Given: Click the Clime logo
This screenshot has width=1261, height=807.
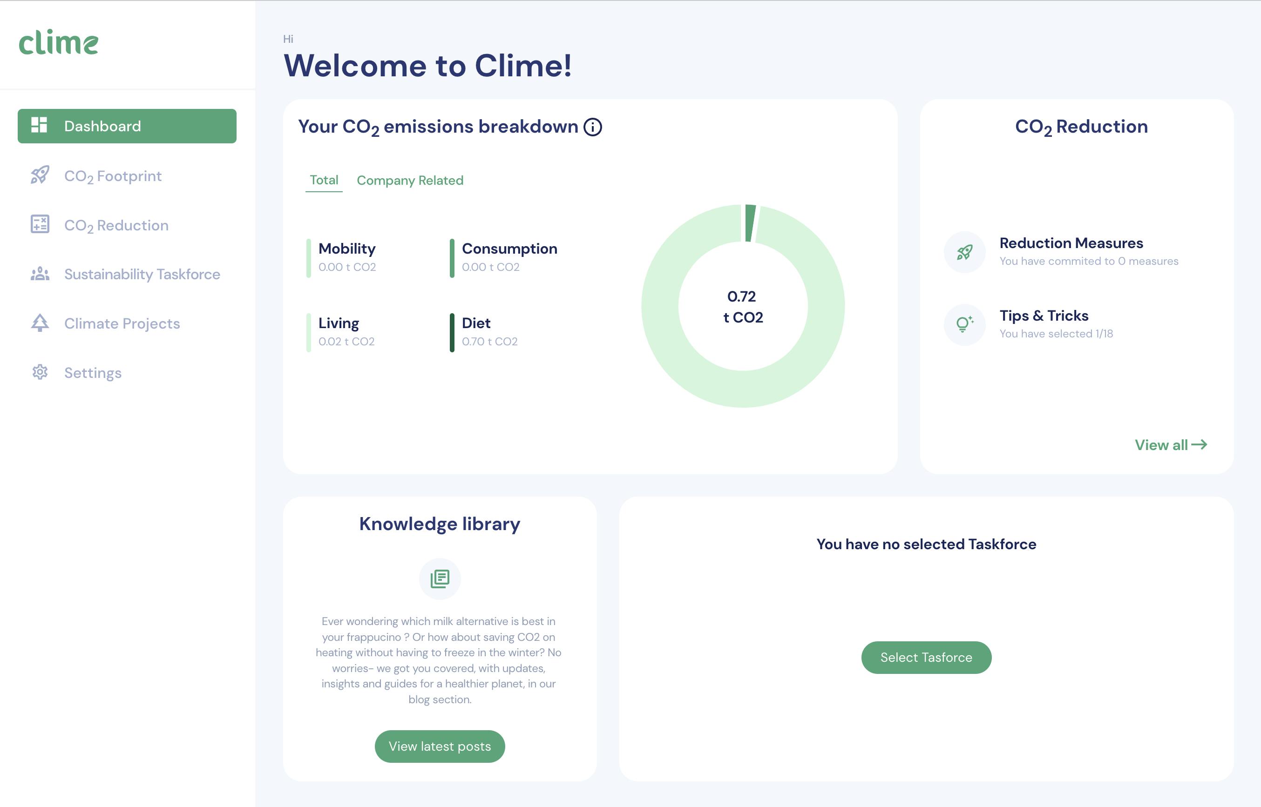Looking at the screenshot, I should click(x=58, y=42).
